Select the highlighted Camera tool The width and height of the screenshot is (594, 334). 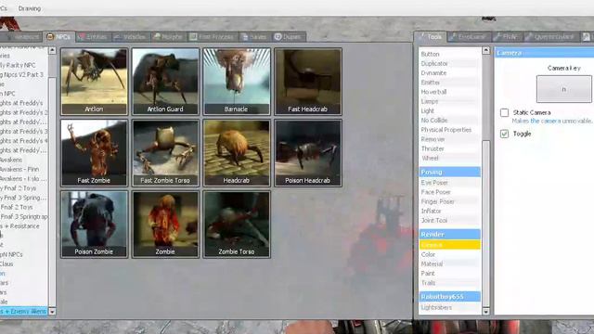click(x=449, y=245)
